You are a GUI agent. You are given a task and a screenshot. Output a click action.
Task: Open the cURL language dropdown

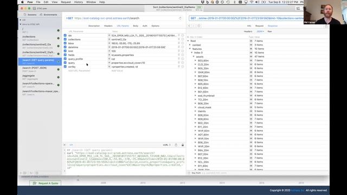(x=167, y=145)
